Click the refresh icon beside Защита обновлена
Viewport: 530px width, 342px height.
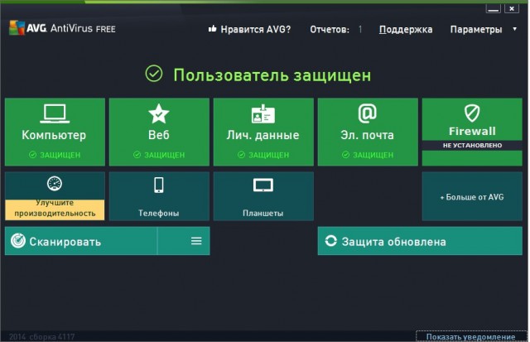[331, 241]
